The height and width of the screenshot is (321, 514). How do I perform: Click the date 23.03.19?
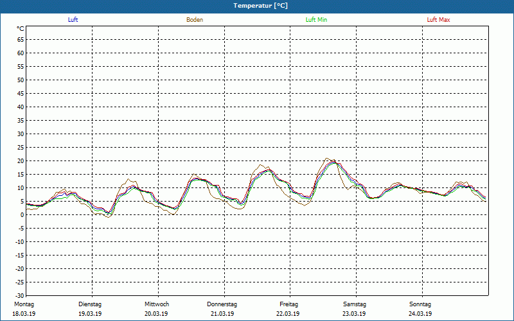click(354, 314)
